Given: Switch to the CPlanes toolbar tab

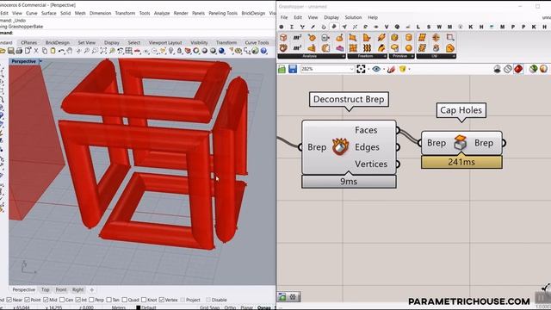Looking at the screenshot, I should 28,42.
